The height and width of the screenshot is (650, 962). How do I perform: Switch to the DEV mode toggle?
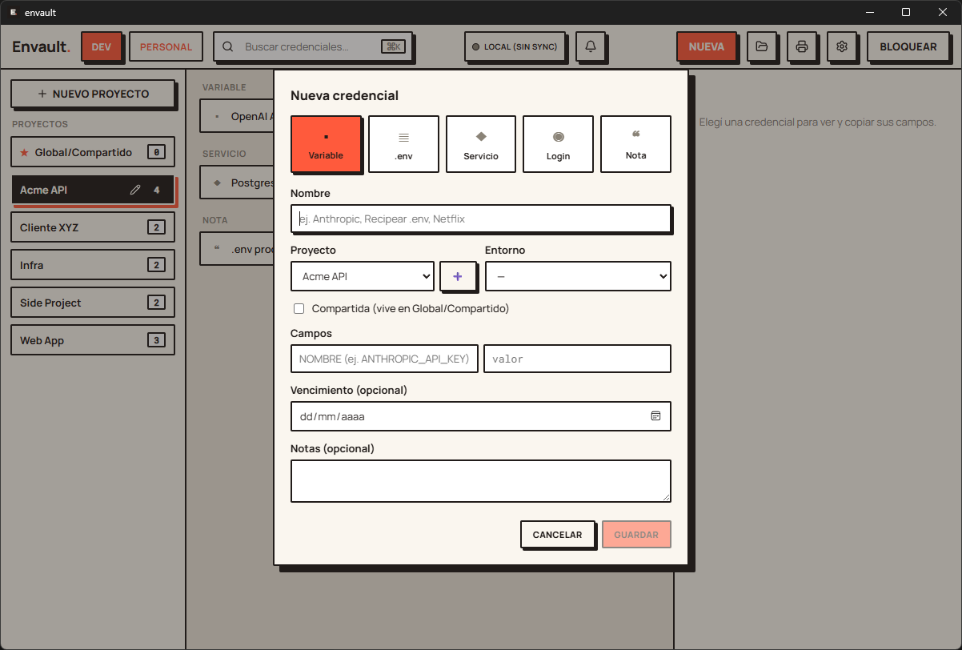click(101, 46)
